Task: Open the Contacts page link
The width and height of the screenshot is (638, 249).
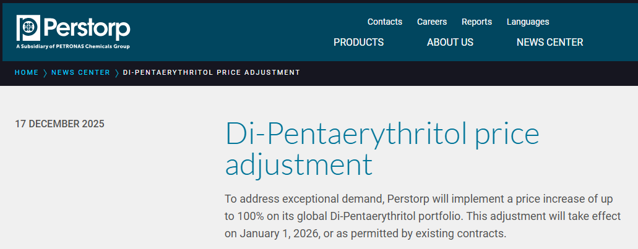Action: coord(385,22)
